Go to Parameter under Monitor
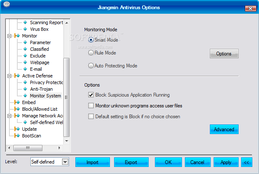Screen dimensions: 259x174 pyautogui.click(x=40, y=42)
